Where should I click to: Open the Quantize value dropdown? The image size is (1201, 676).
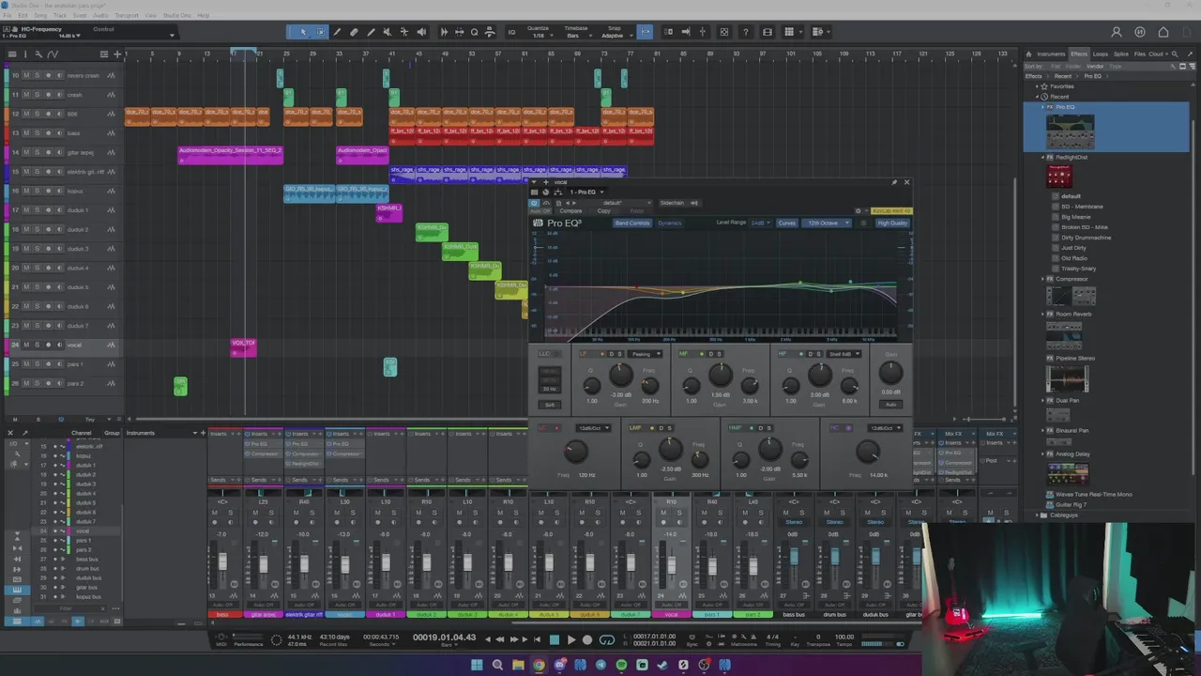coord(539,36)
